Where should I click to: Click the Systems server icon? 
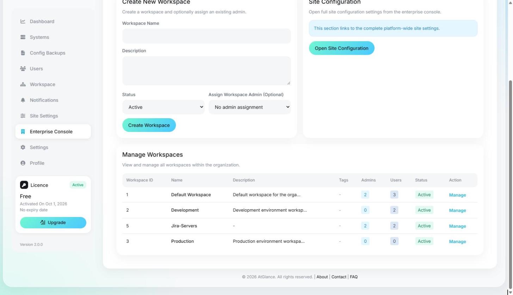click(23, 37)
